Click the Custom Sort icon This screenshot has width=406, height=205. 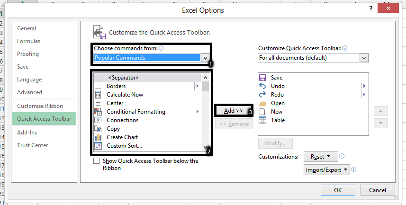(98, 146)
